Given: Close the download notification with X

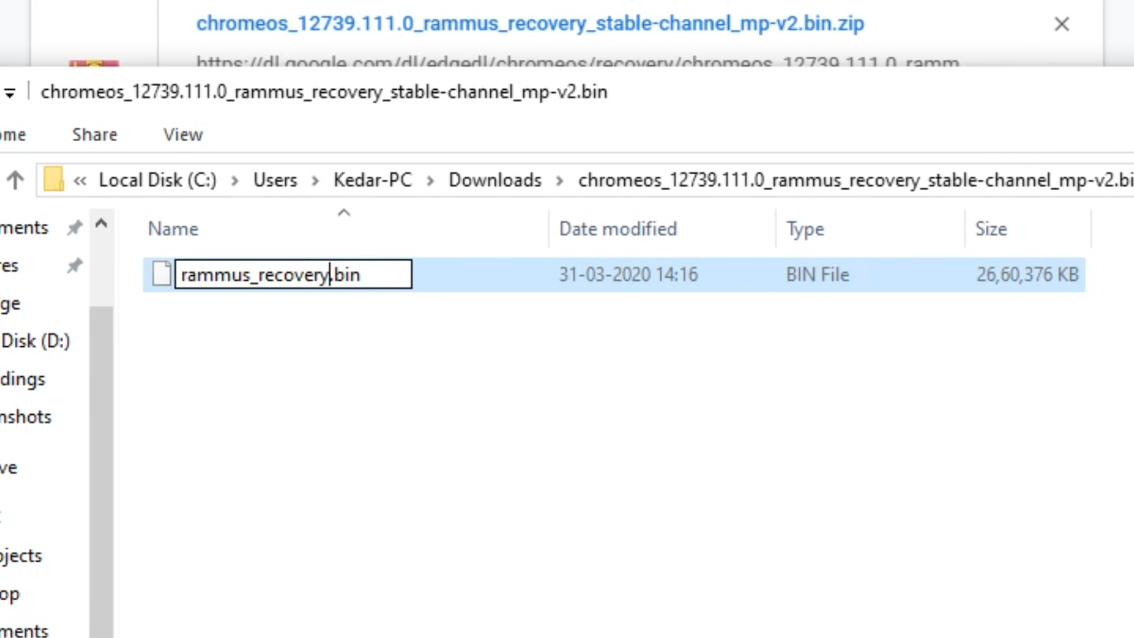Looking at the screenshot, I should click(x=1061, y=24).
